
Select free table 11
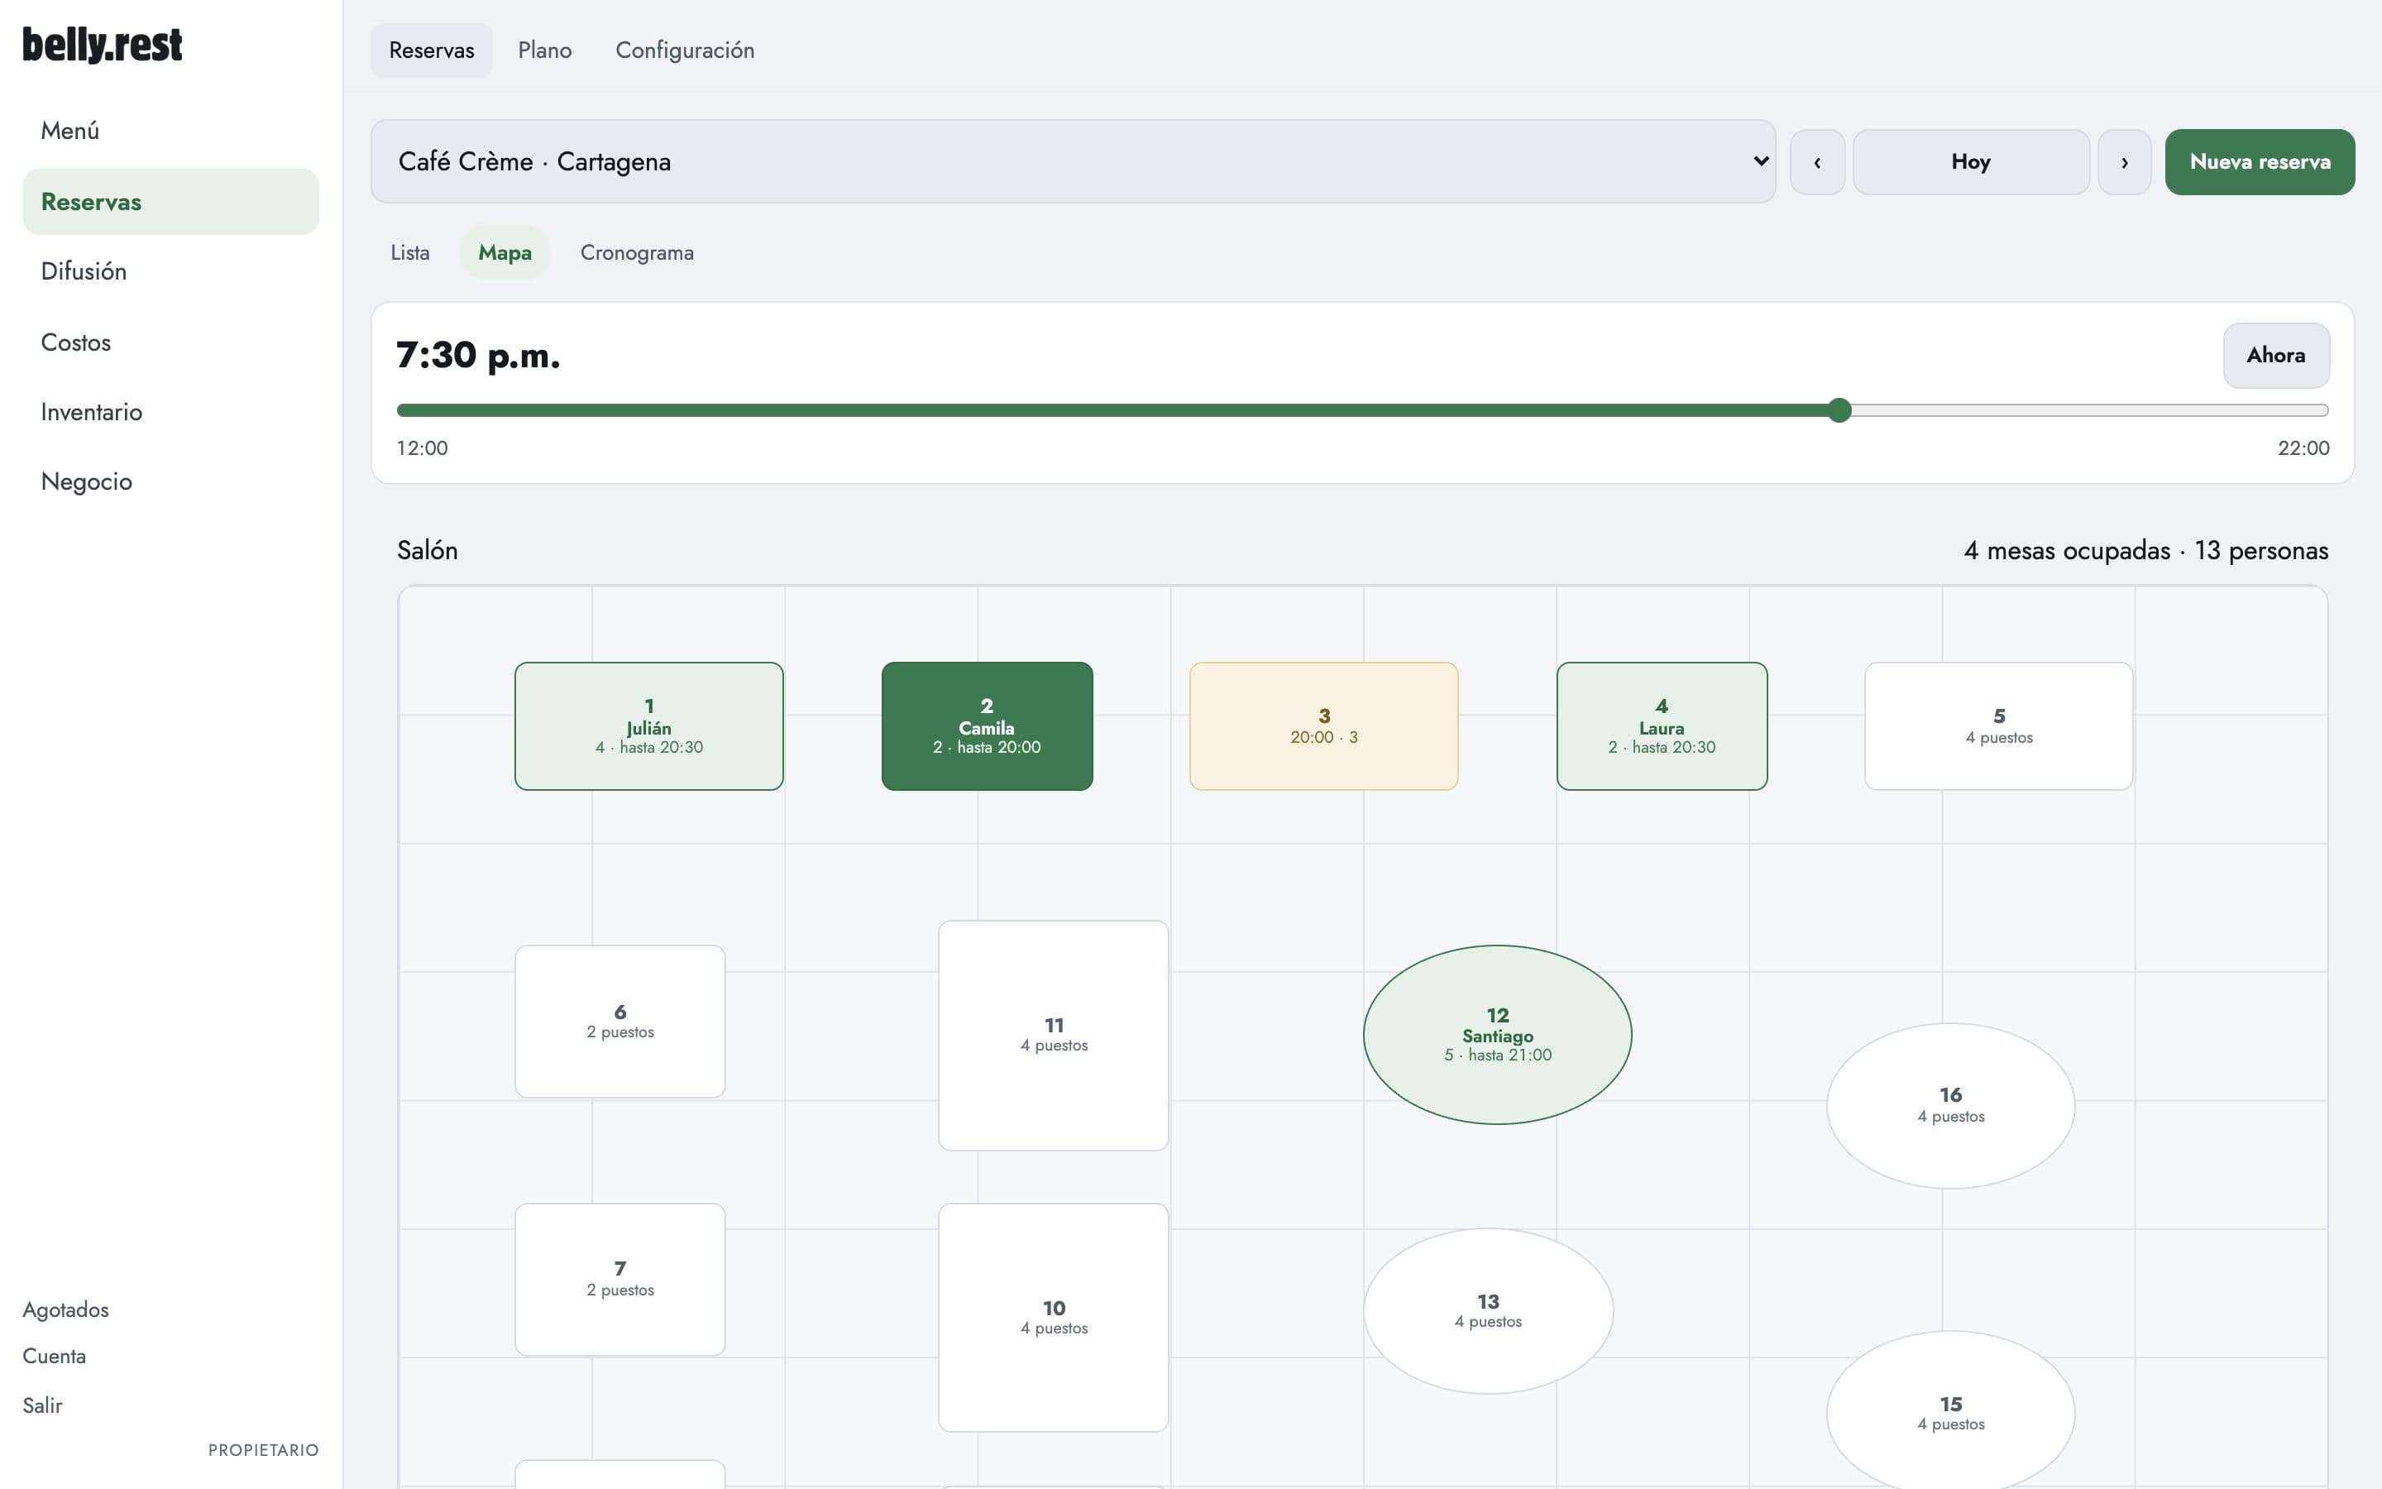pos(1053,1035)
